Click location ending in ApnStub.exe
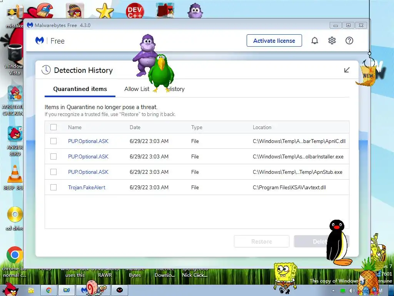The image size is (394, 296). (297, 172)
